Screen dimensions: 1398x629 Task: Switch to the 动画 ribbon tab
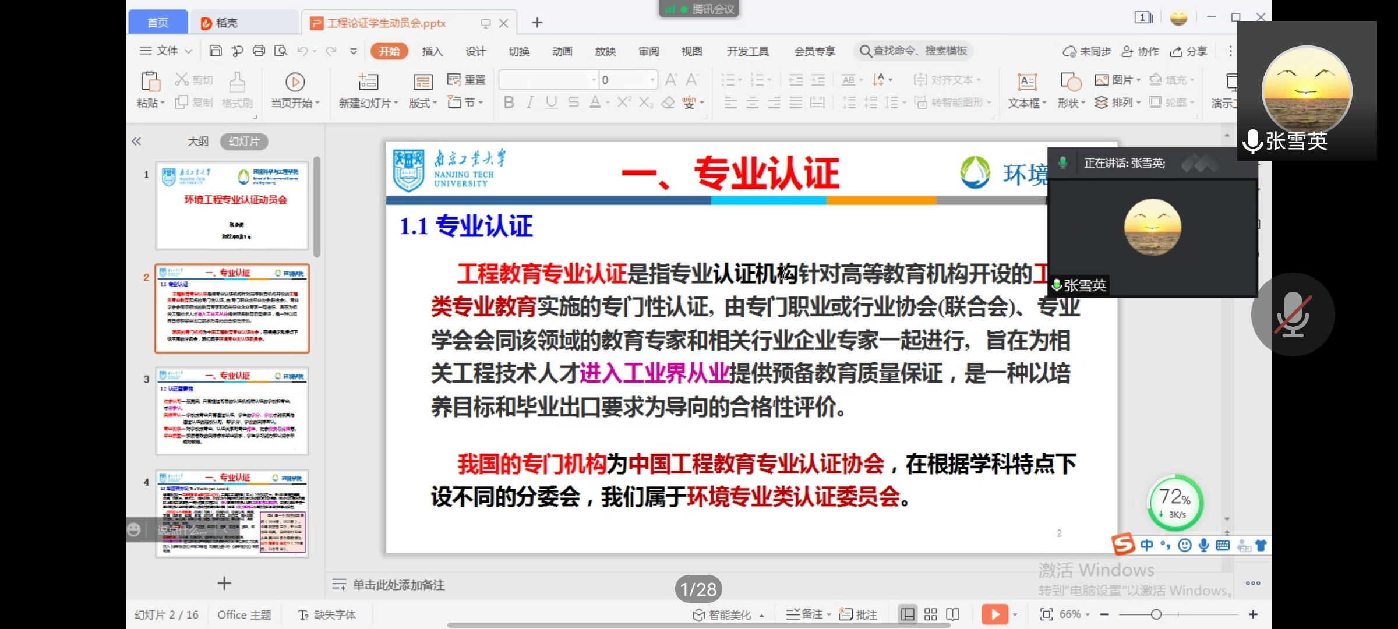[x=562, y=51]
